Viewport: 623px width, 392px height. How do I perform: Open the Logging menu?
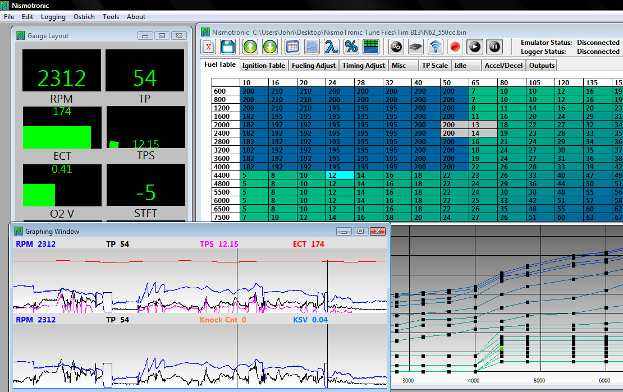53,17
